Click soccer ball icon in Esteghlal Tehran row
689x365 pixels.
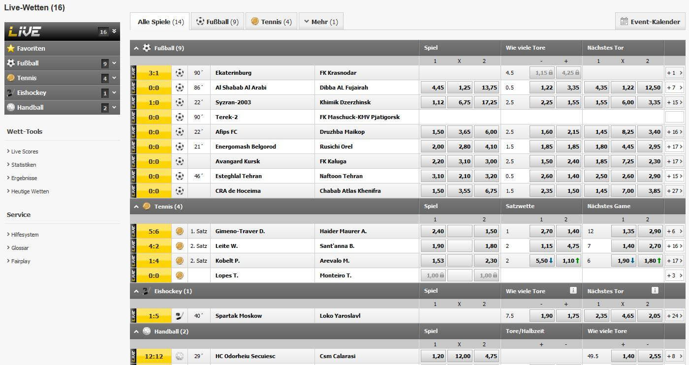tap(180, 176)
